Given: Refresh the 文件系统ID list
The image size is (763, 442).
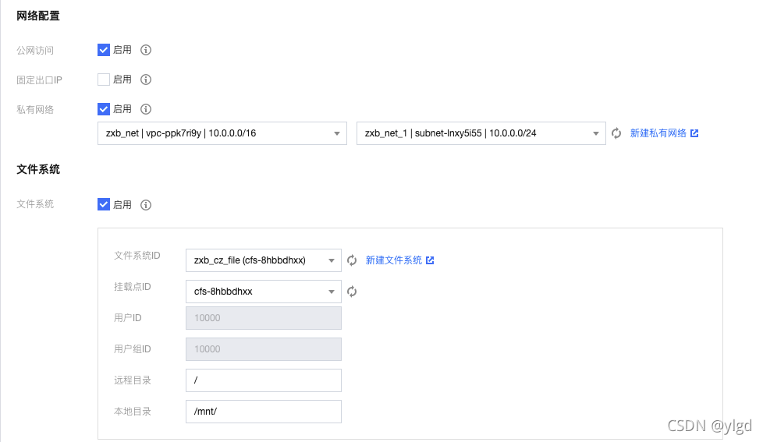Looking at the screenshot, I should tap(352, 260).
